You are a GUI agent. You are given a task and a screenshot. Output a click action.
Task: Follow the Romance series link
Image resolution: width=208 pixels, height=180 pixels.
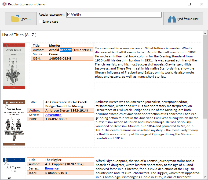(52, 168)
